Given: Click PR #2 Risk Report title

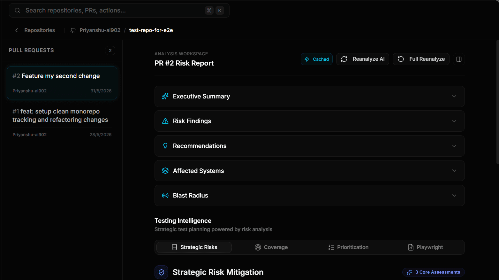Looking at the screenshot, I should 184,63.
